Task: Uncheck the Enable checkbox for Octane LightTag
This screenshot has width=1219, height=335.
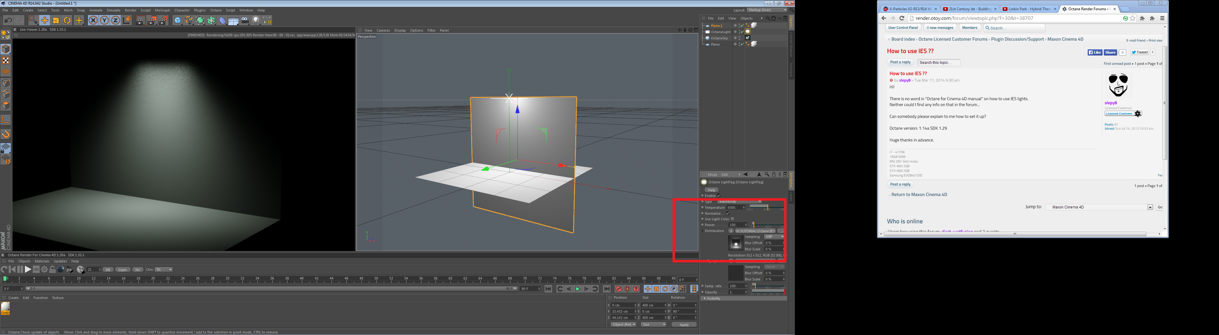Action: pyautogui.click(x=719, y=196)
